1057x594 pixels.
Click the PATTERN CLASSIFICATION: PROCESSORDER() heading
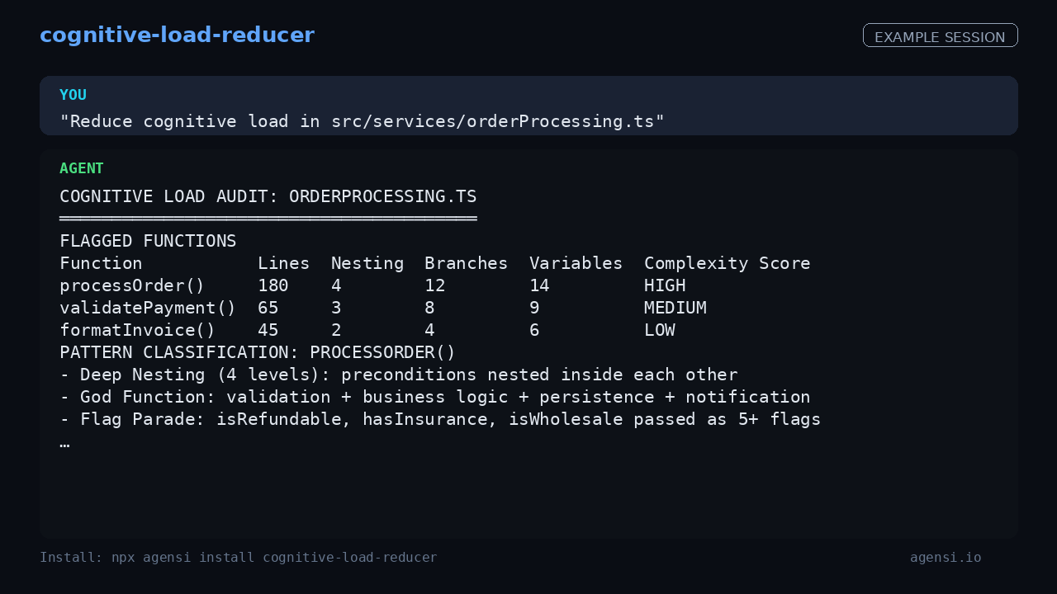click(x=258, y=352)
